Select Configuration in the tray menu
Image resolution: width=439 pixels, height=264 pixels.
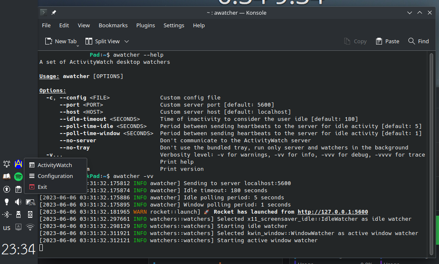coord(55,176)
